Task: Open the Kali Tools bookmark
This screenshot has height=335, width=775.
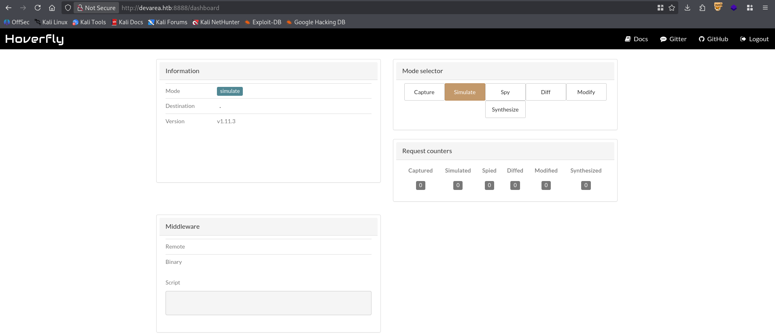Action: click(89, 22)
